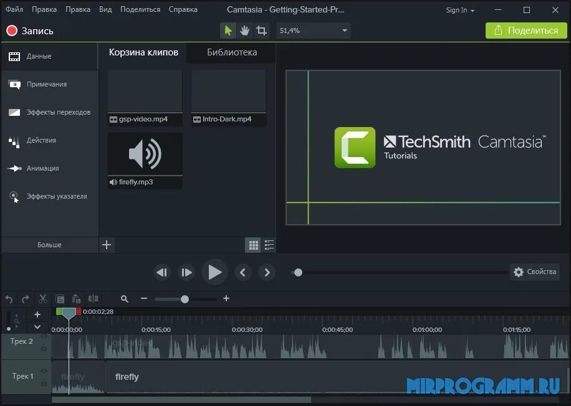
Task: Click the 0:00:15;00 ruler timestamp
Action: point(156,329)
